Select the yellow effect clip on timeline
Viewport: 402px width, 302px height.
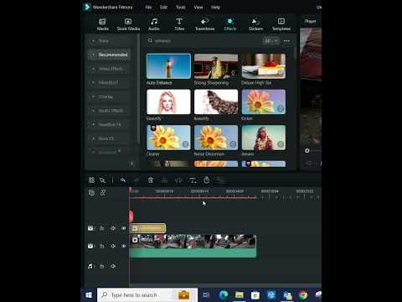point(147,228)
